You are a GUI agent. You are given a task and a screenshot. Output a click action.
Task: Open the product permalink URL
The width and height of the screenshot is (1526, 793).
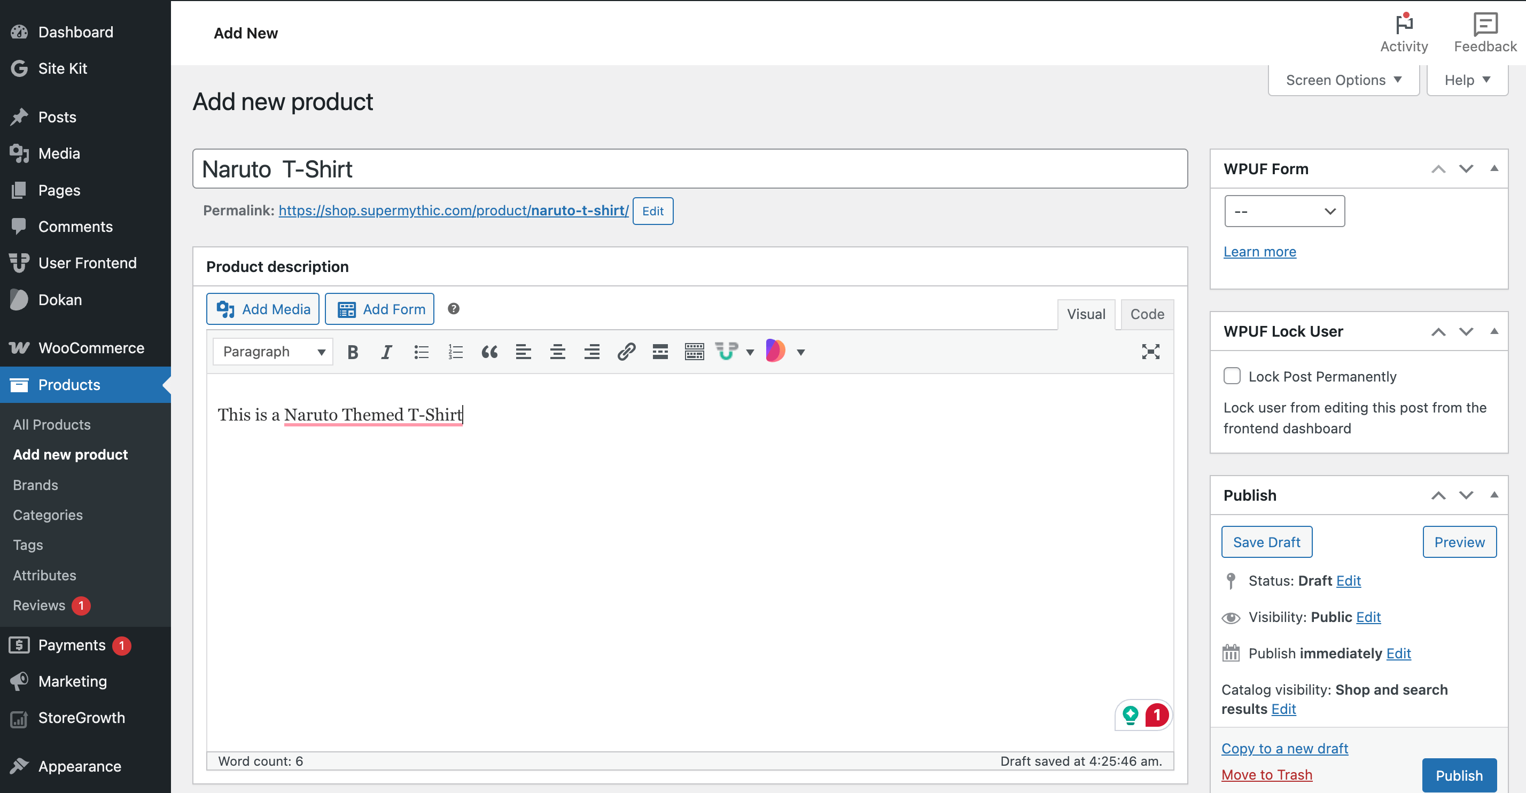453,210
